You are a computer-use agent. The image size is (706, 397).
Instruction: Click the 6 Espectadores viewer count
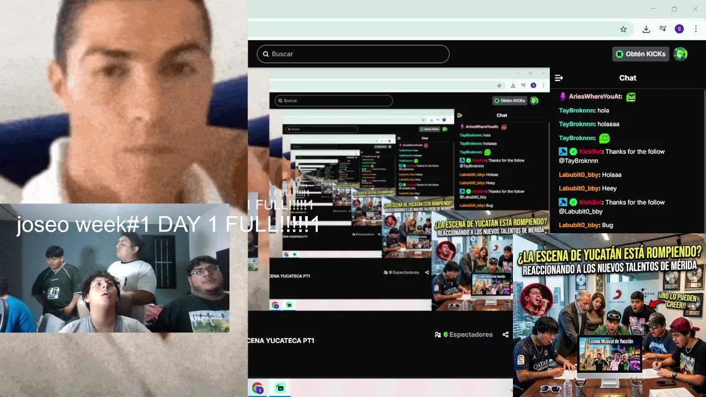tap(468, 335)
